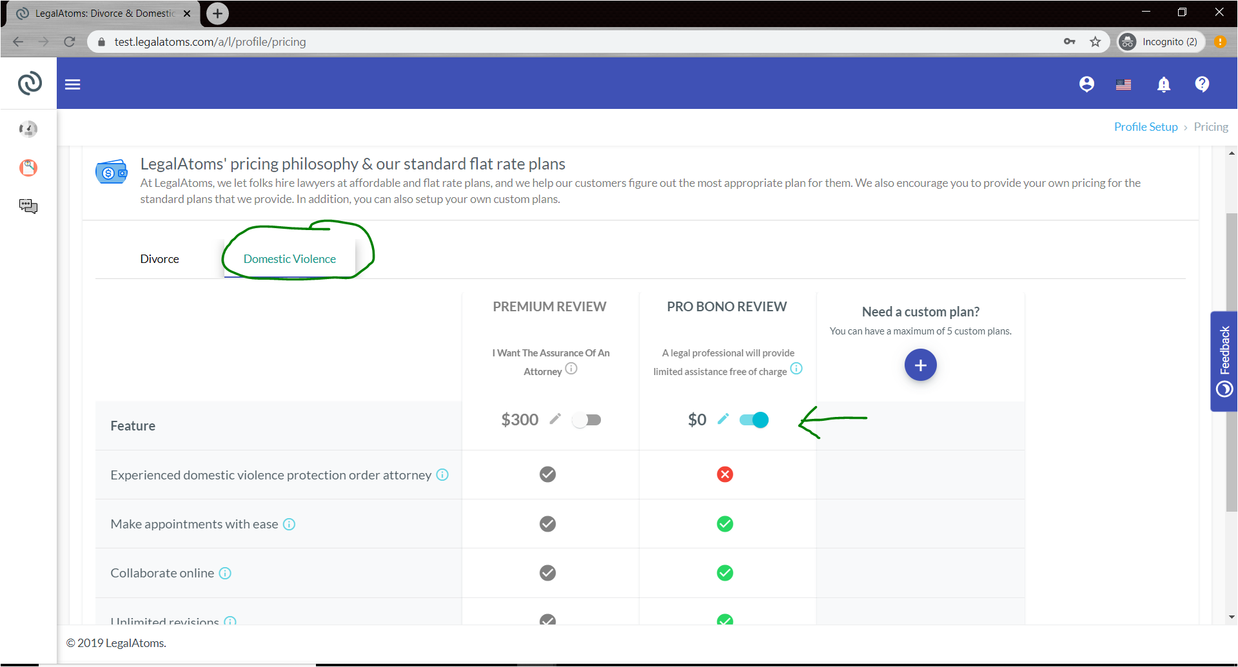The height and width of the screenshot is (667, 1238).
Task: Edit the $0 Pro Bono Review price
Action: click(x=723, y=419)
